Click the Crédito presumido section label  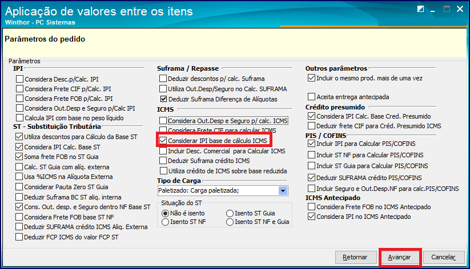coord(335,107)
